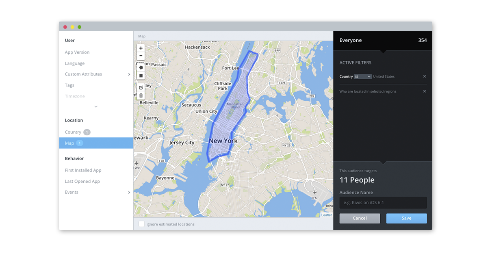Click the delete shapes trash icon
490x262 pixels.
pyautogui.click(x=141, y=95)
